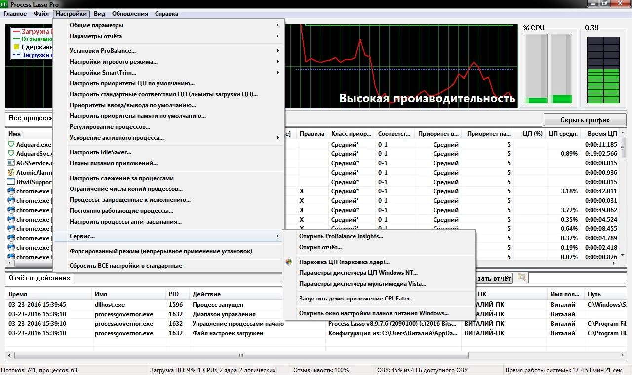Select Настроить слежение за процессами
The height and width of the screenshot is (375, 632).
pyautogui.click(x=169, y=178)
